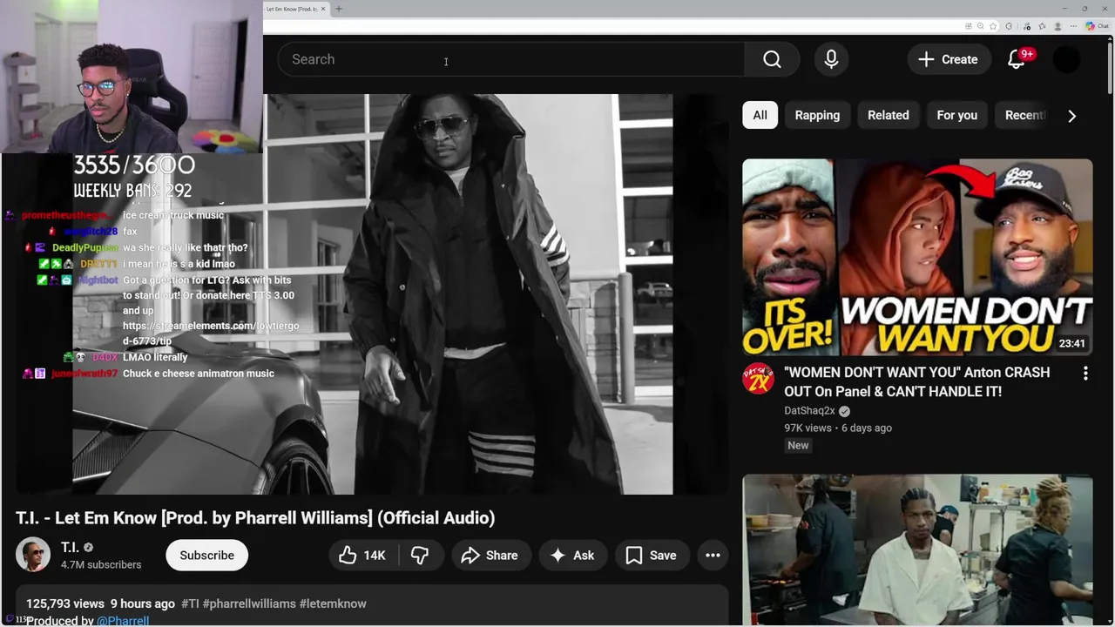Open DatShaq2x channel name link
The width and height of the screenshot is (1115, 627).
(809, 411)
